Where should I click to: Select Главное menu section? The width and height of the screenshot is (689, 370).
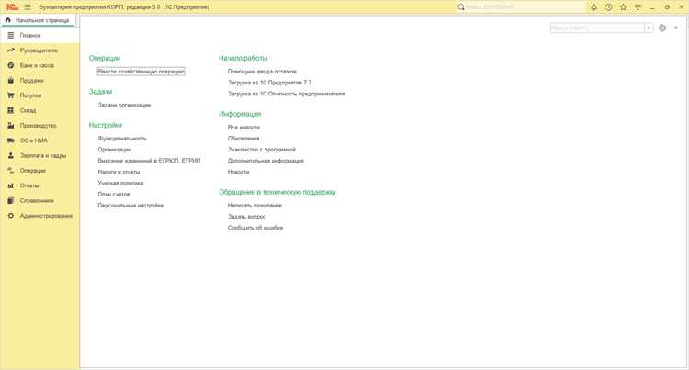(x=30, y=35)
